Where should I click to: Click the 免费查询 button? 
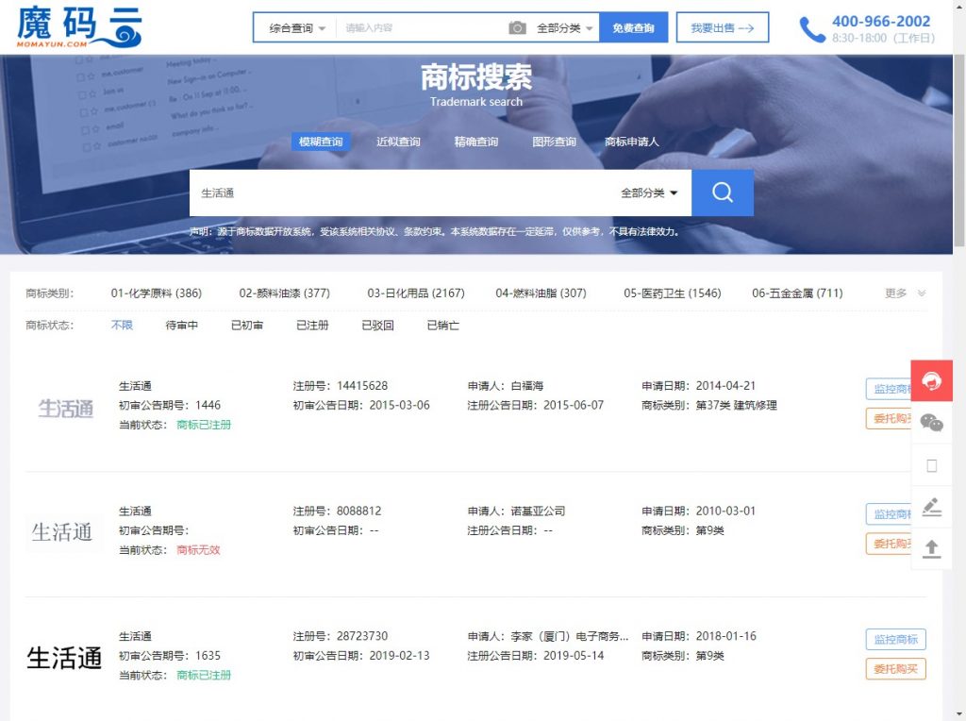(632, 27)
